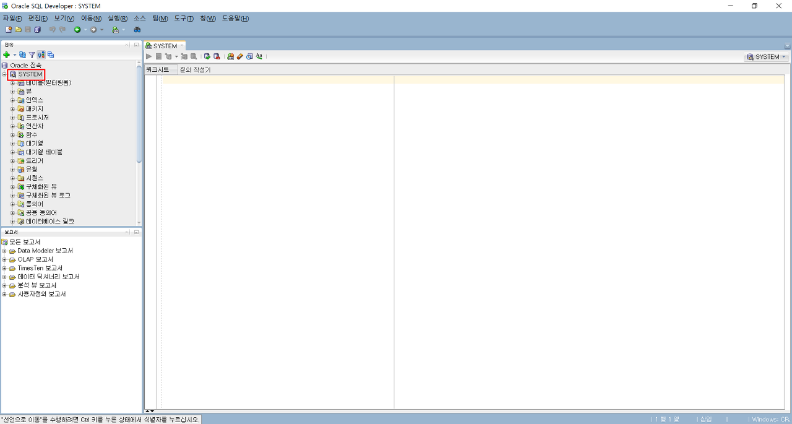Click the Undo arrow icon
The image size is (792, 424).
[x=53, y=29]
